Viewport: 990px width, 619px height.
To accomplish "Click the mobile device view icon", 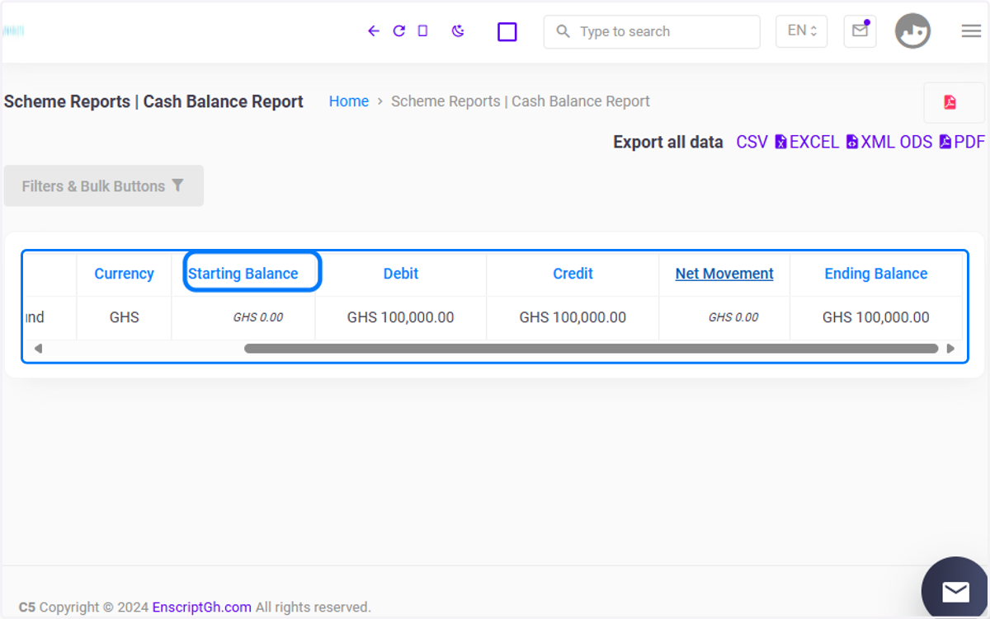I will click(x=422, y=31).
